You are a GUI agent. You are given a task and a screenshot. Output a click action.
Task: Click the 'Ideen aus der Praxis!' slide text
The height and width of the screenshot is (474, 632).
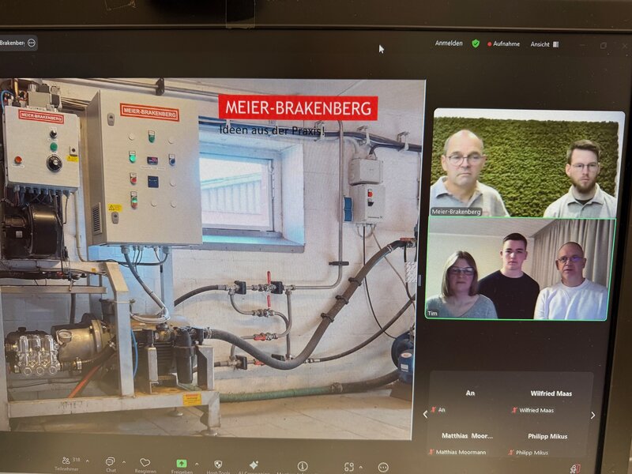(272, 130)
